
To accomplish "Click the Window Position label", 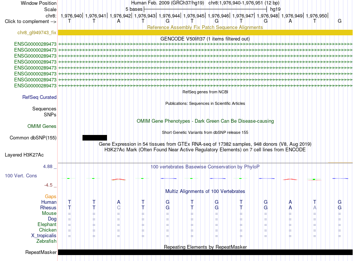I will 39,3.
